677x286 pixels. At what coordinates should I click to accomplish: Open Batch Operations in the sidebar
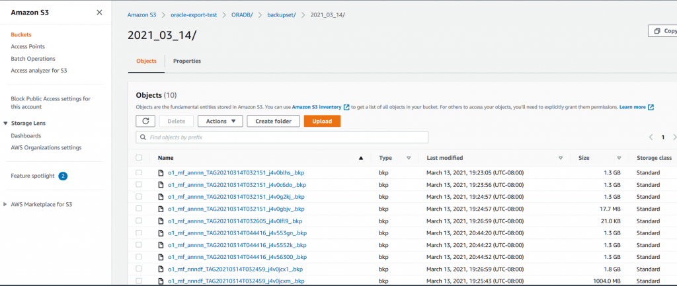tap(33, 59)
